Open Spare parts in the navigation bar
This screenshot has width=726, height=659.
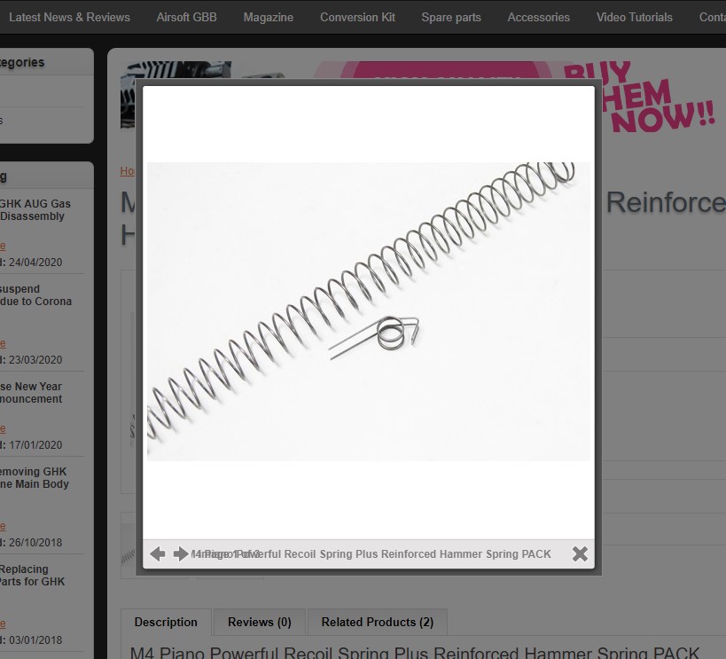[x=451, y=17]
